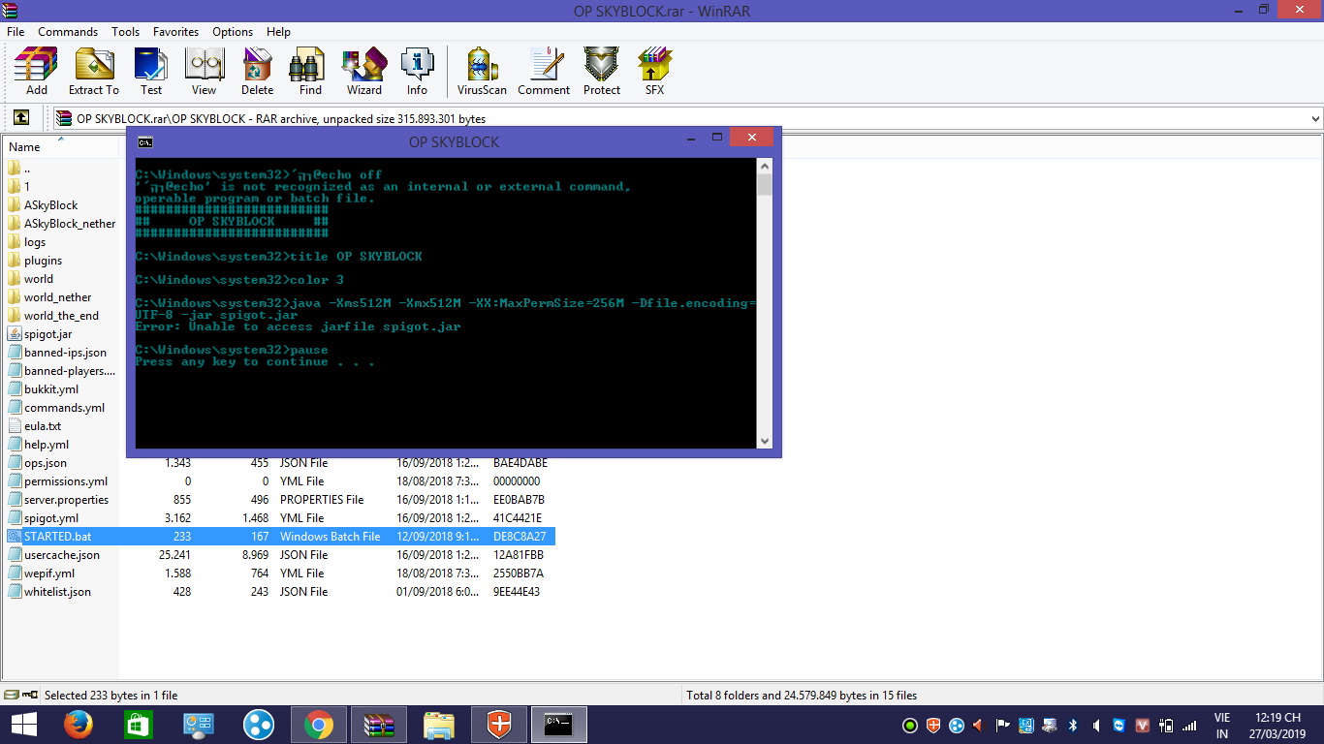Open the Commands menu
Image resolution: width=1324 pixels, height=744 pixels.
pos(68,32)
